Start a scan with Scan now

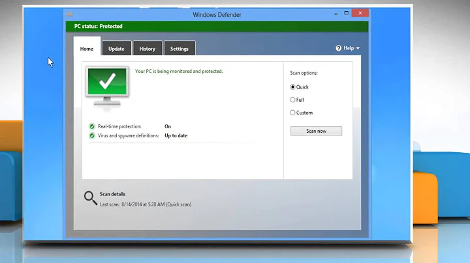[x=316, y=131]
